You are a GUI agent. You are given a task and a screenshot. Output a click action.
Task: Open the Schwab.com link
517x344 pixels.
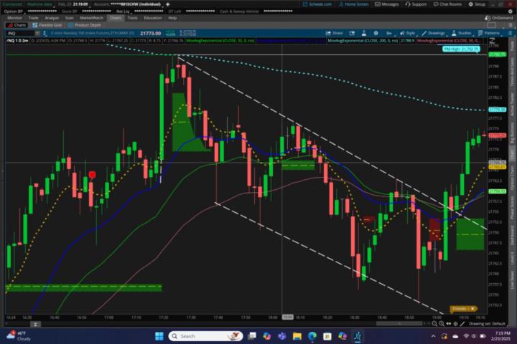pyautogui.click(x=317, y=4)
